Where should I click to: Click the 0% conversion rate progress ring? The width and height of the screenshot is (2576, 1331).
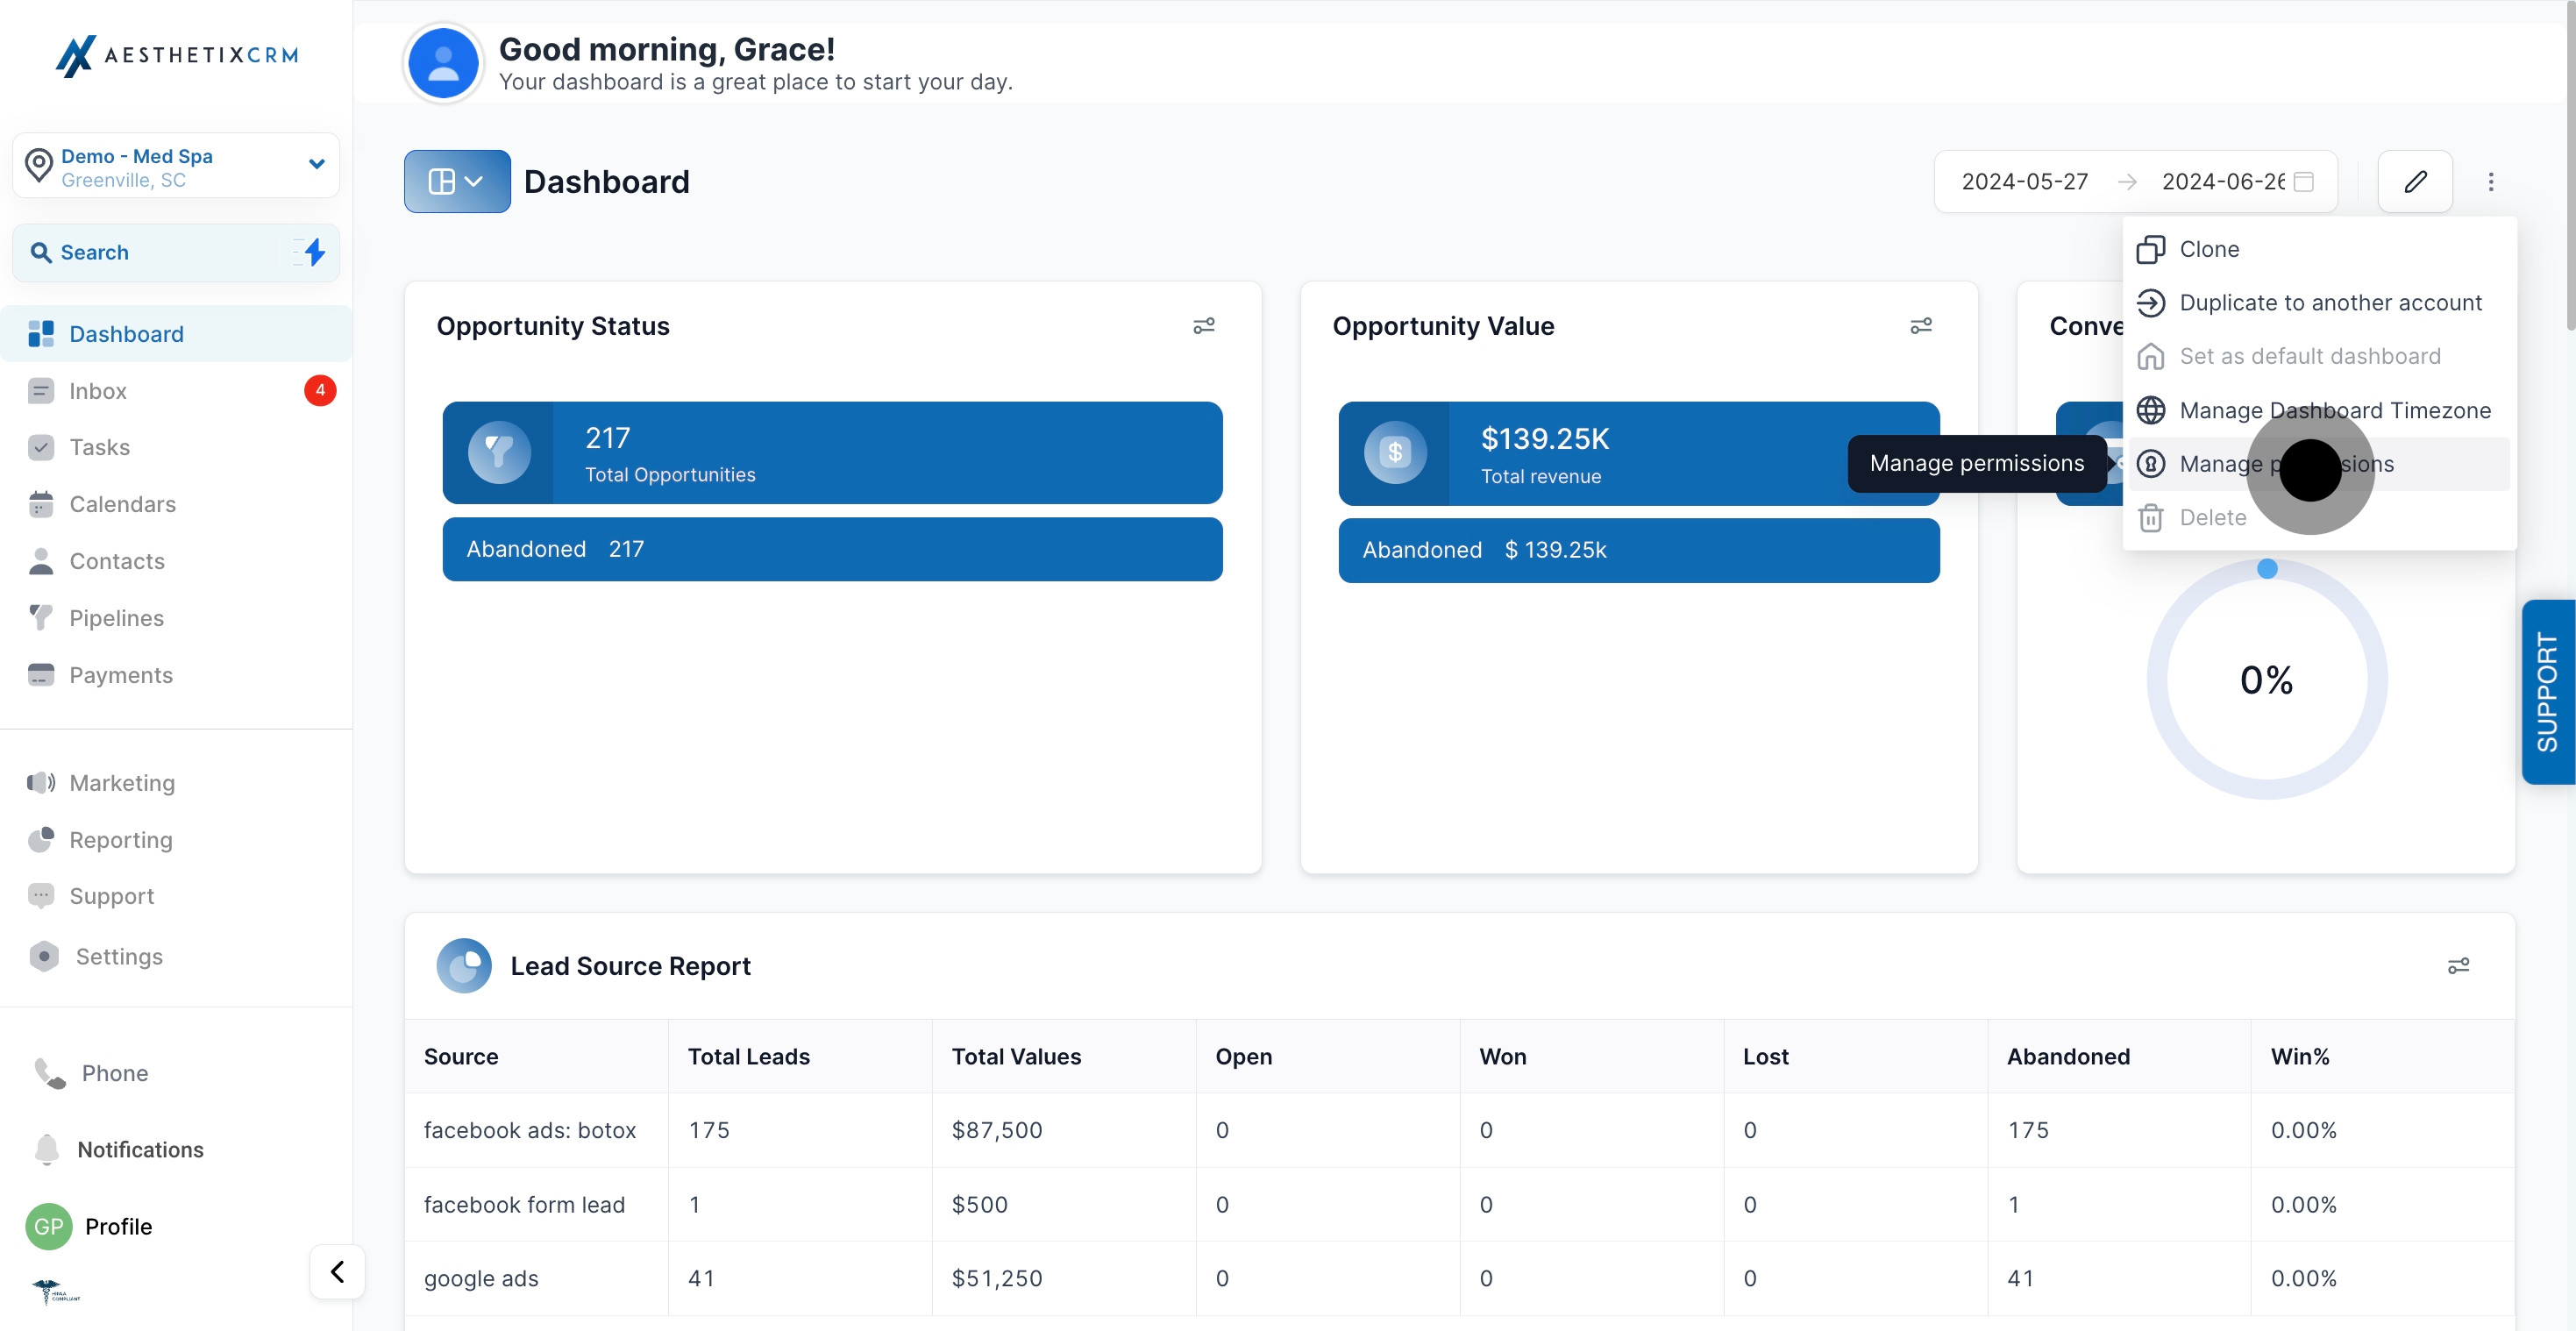click(x=2266, y=680)
